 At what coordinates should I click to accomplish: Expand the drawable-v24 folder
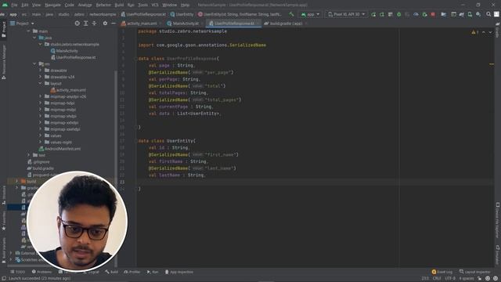click(x=40, y=77)
